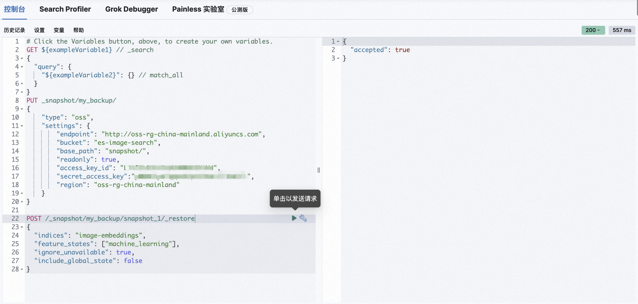Open the wrench actions menu icon
Screen dimensions: 638x304
[303, 218]
